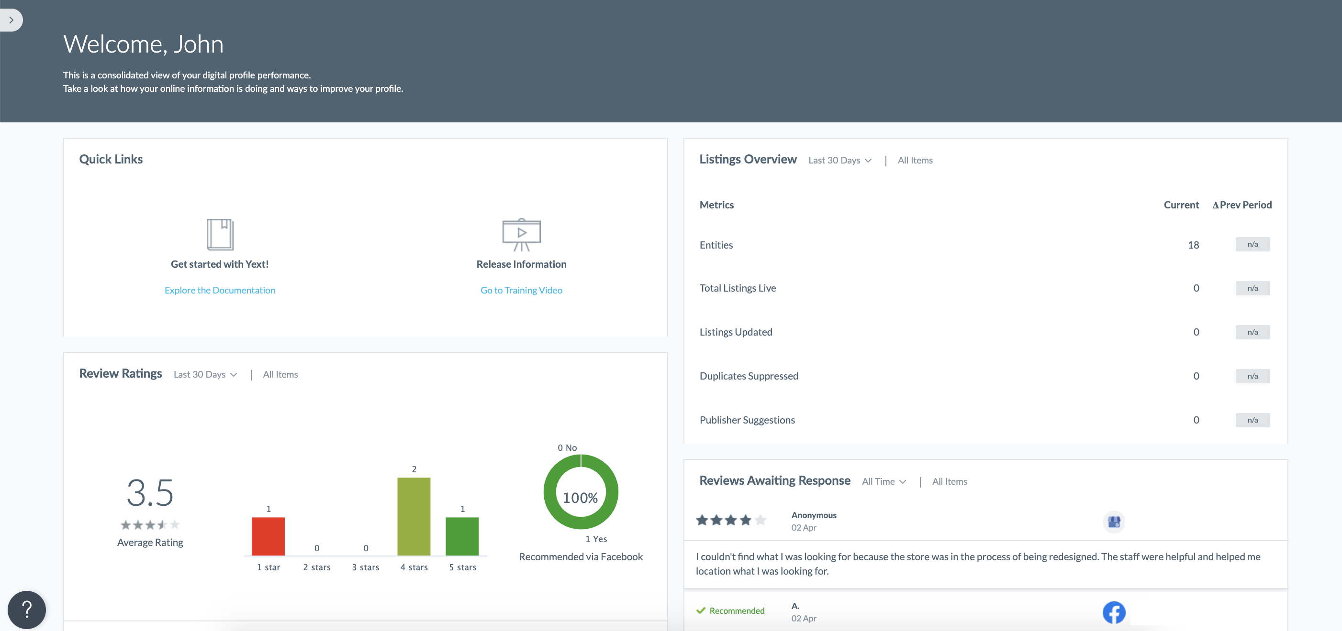Click the first-party store icon on Anonymous review
Image resolution: width=1342 pixels, height=631 pixels.
[x=1113, y=521]
